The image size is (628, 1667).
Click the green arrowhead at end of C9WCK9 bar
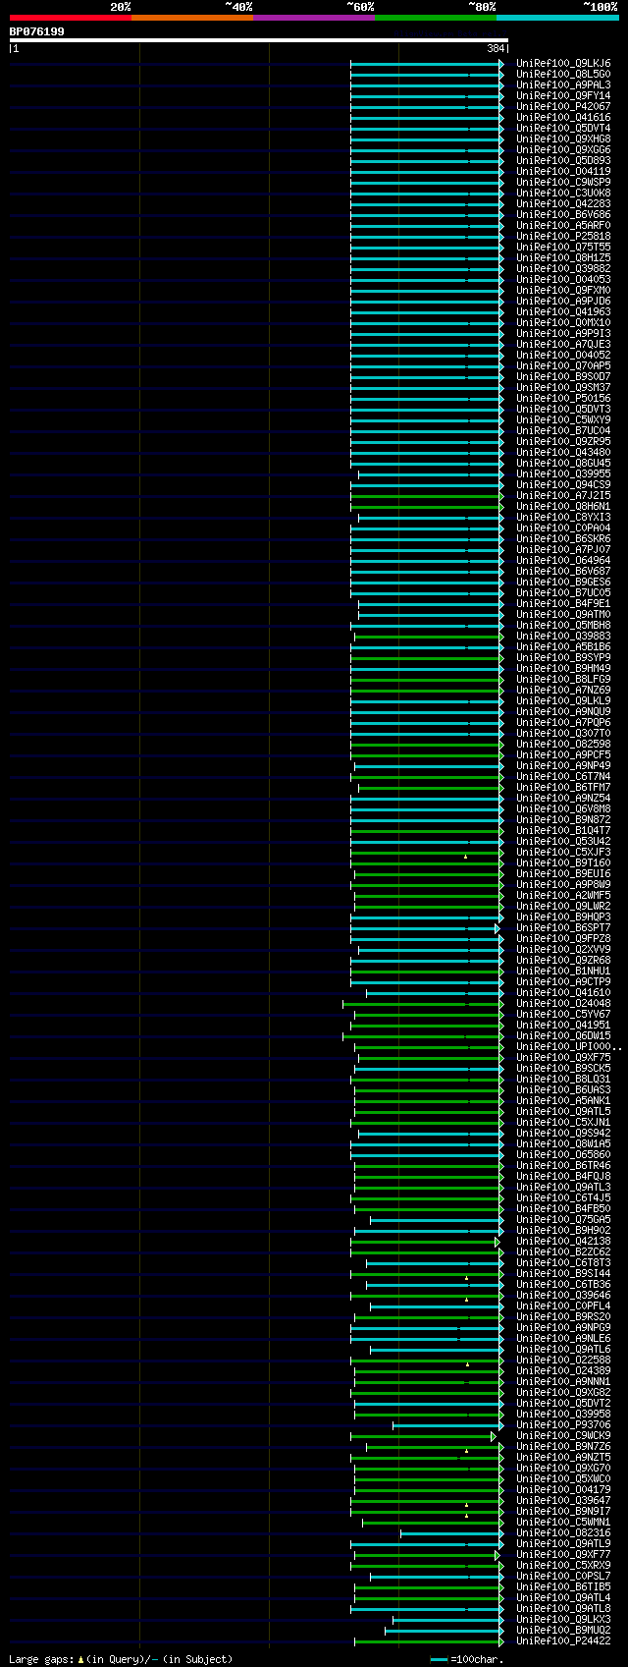(x=495, y=1435)
